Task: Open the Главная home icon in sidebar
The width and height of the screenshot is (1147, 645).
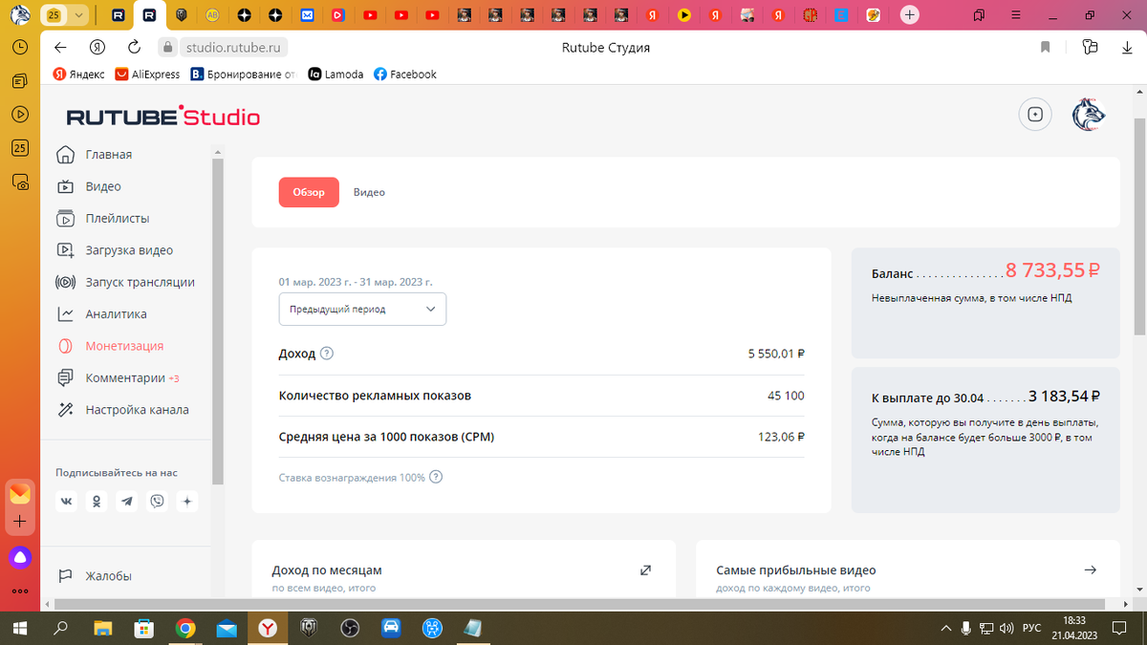Action: pyautogui.click(x=65, y=155)
